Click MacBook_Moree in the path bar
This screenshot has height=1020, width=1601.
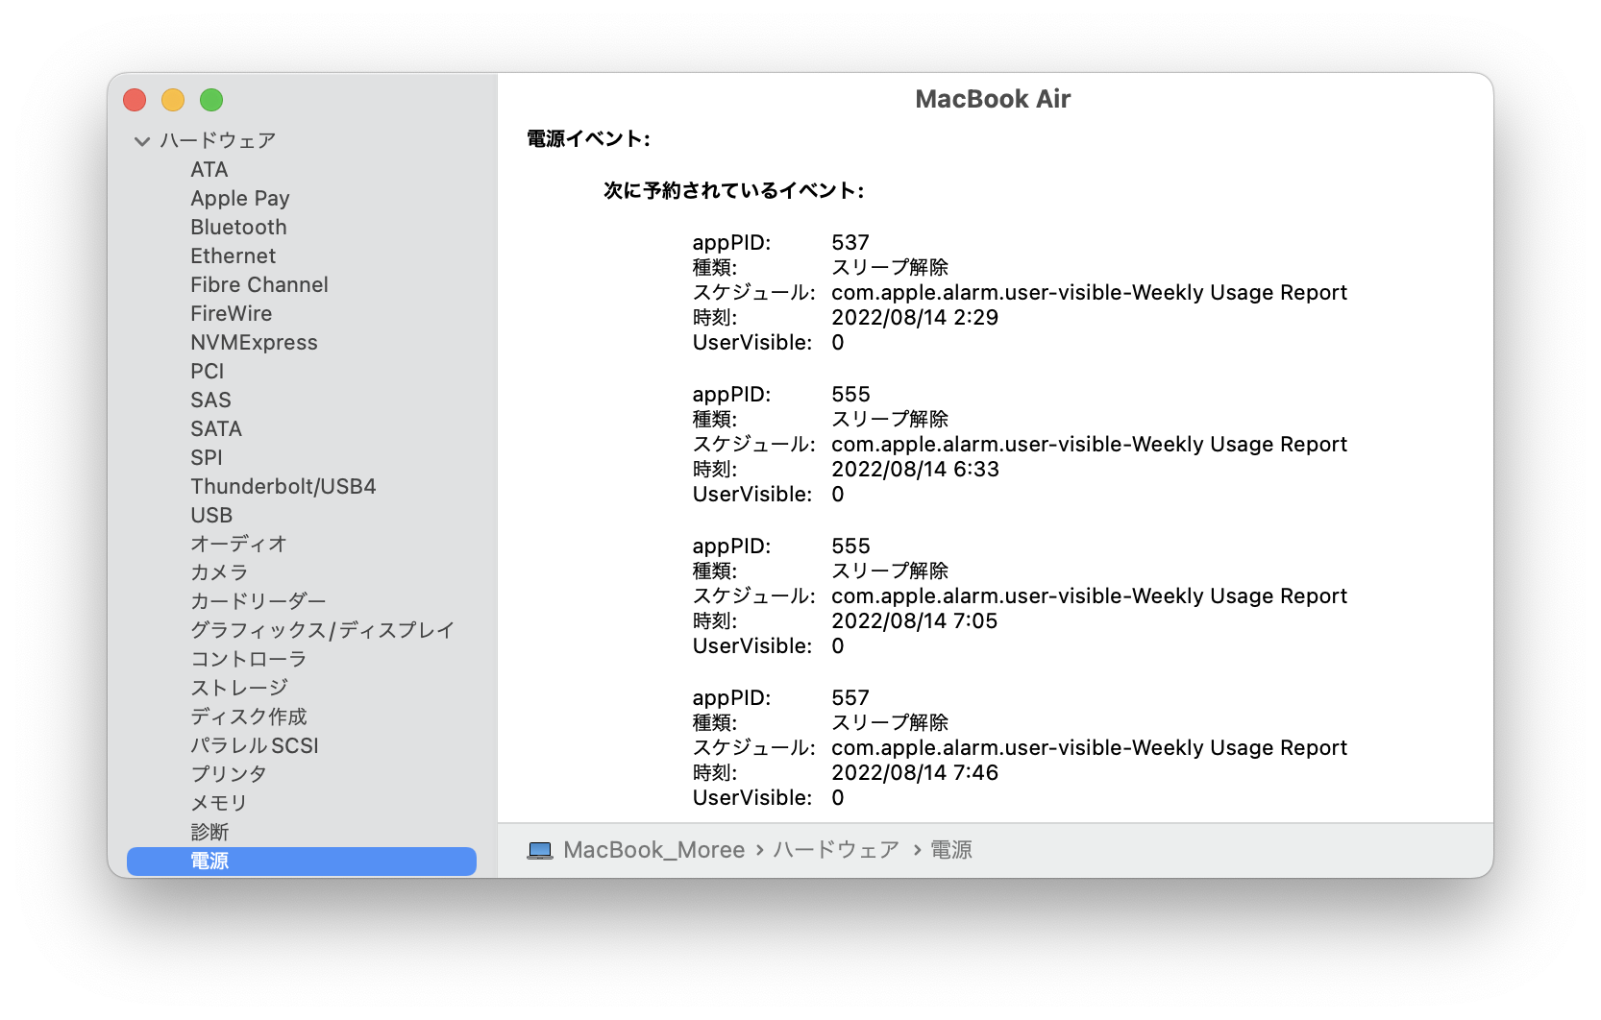(653, 851)
